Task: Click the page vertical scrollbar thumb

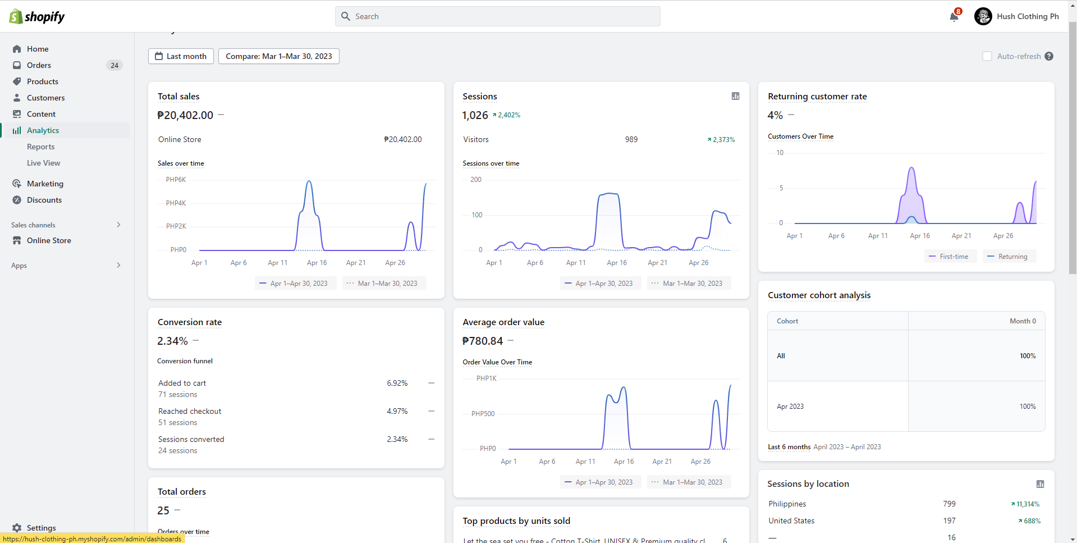Action: 1073,146
